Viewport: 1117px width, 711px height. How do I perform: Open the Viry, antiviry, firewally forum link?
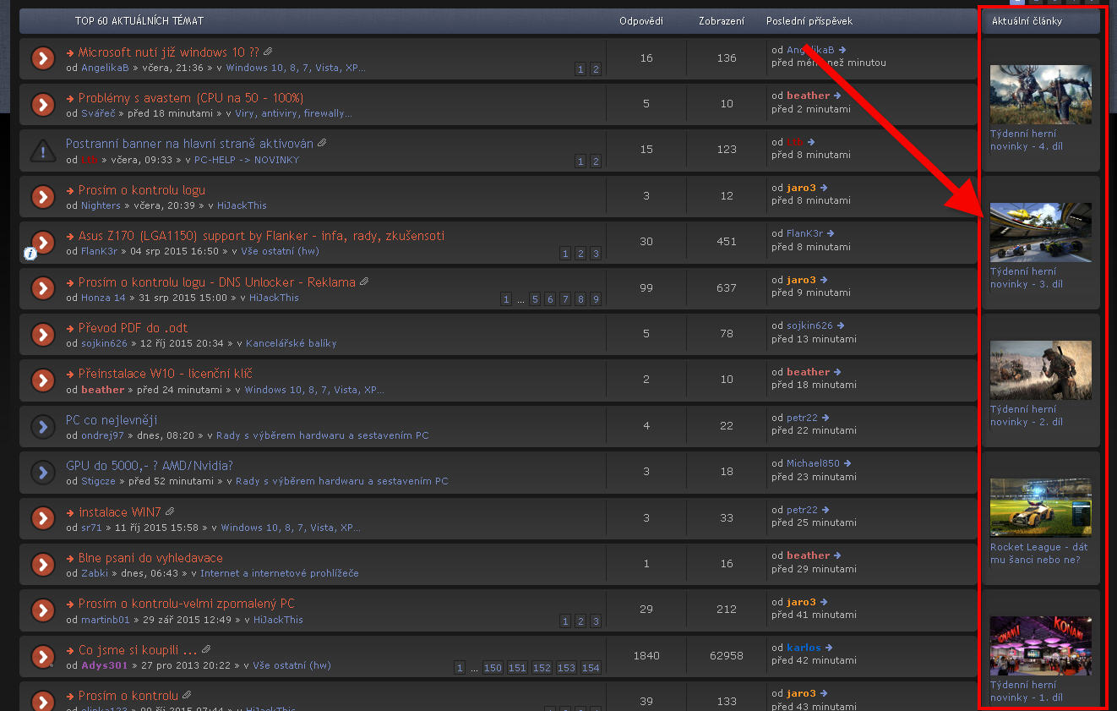(x=293, y=113)
